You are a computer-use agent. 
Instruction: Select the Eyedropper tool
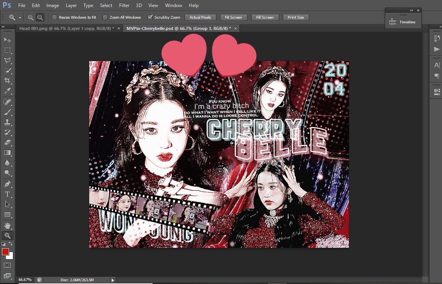[7, 91]
